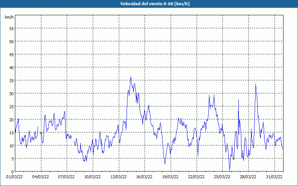
Task: Click the y-axis value '20'
Action: pos(12,119)
